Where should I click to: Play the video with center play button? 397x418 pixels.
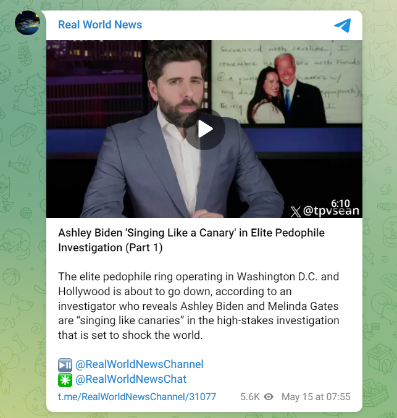tap(204, 129)
